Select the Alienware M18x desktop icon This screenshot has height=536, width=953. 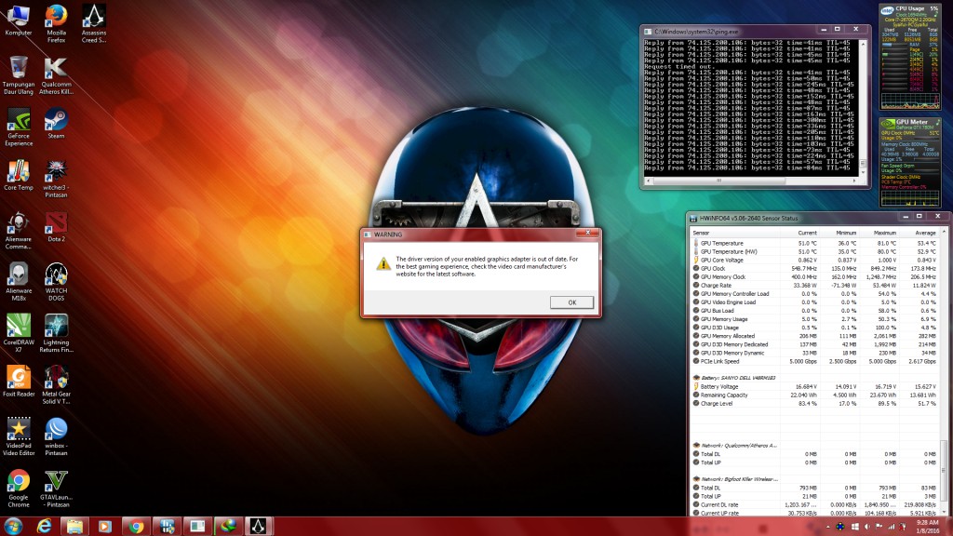click(x=19, y=282)
